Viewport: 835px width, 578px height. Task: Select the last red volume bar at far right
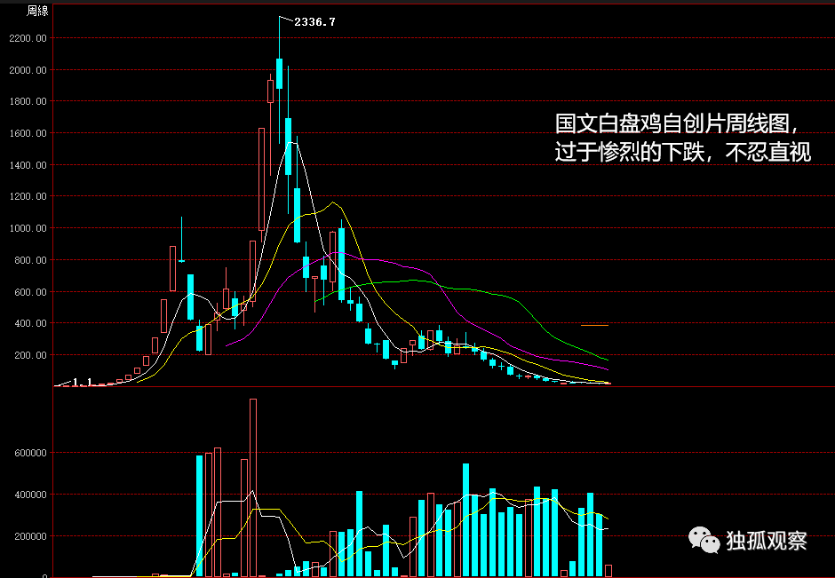click(x=608, y=571)
